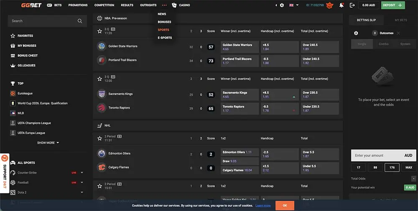Viewport: 418px width, 211px height.
Task: Expand Football sport list
Action: [x=82, y=183]
